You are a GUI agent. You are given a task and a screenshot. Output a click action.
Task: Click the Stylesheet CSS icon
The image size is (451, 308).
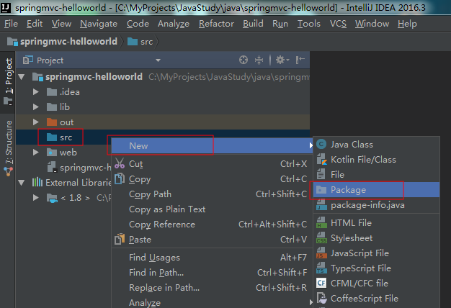(x=321, y=238)
